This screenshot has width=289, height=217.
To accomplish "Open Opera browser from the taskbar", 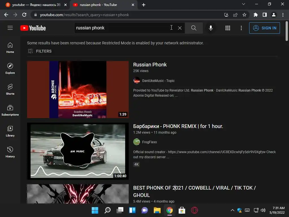I will coord(194,210).
